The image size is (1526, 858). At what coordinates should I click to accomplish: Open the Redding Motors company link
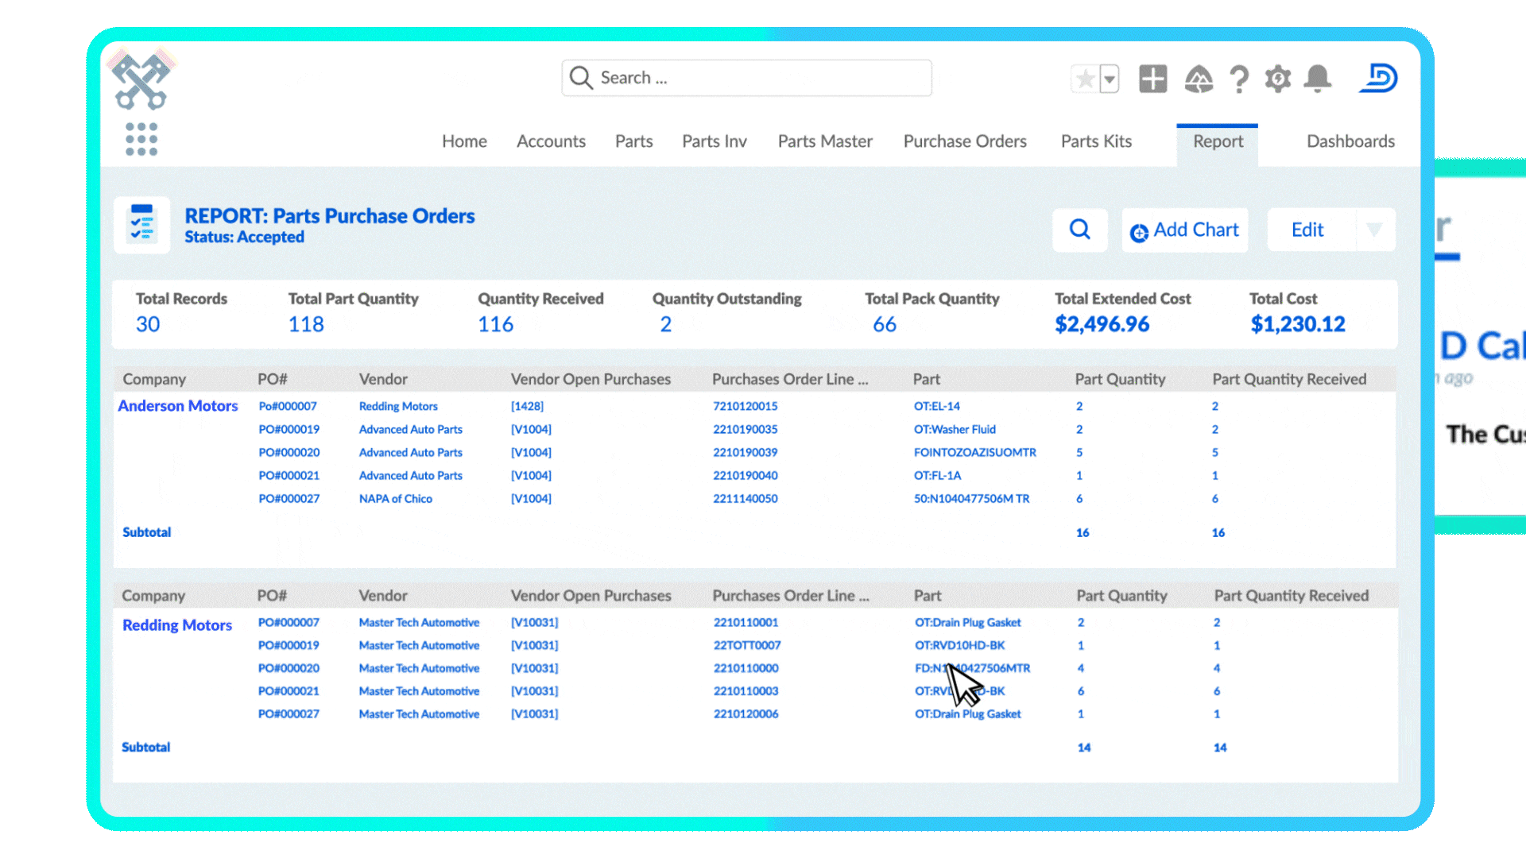tap(177, 625)
